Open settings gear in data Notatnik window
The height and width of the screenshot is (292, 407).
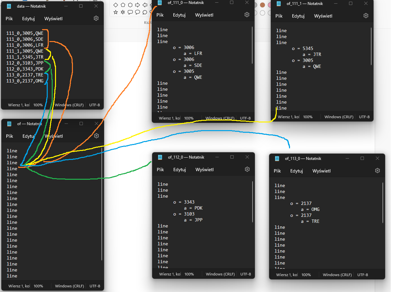[96, 19]
